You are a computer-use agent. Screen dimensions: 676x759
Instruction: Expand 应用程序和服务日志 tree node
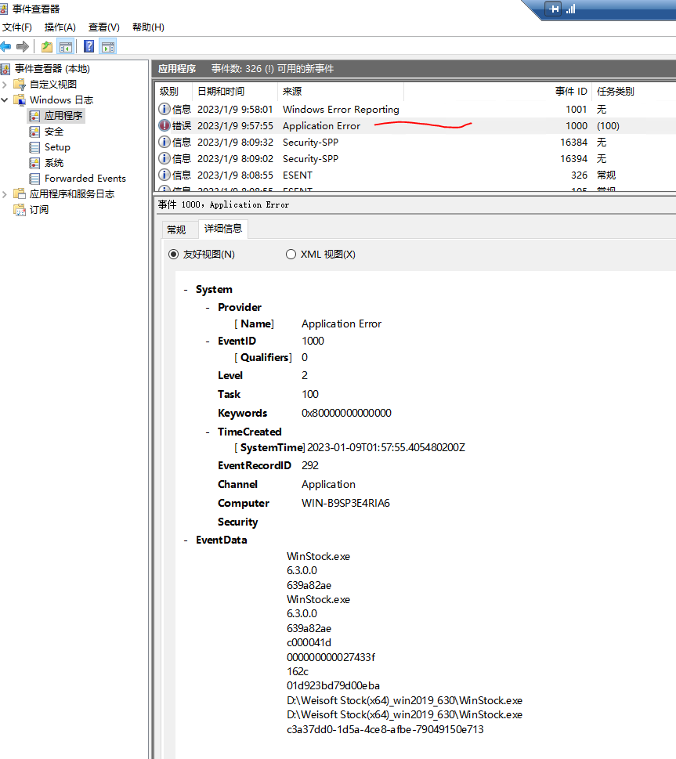pyautogui.click(x=5, y=194)
